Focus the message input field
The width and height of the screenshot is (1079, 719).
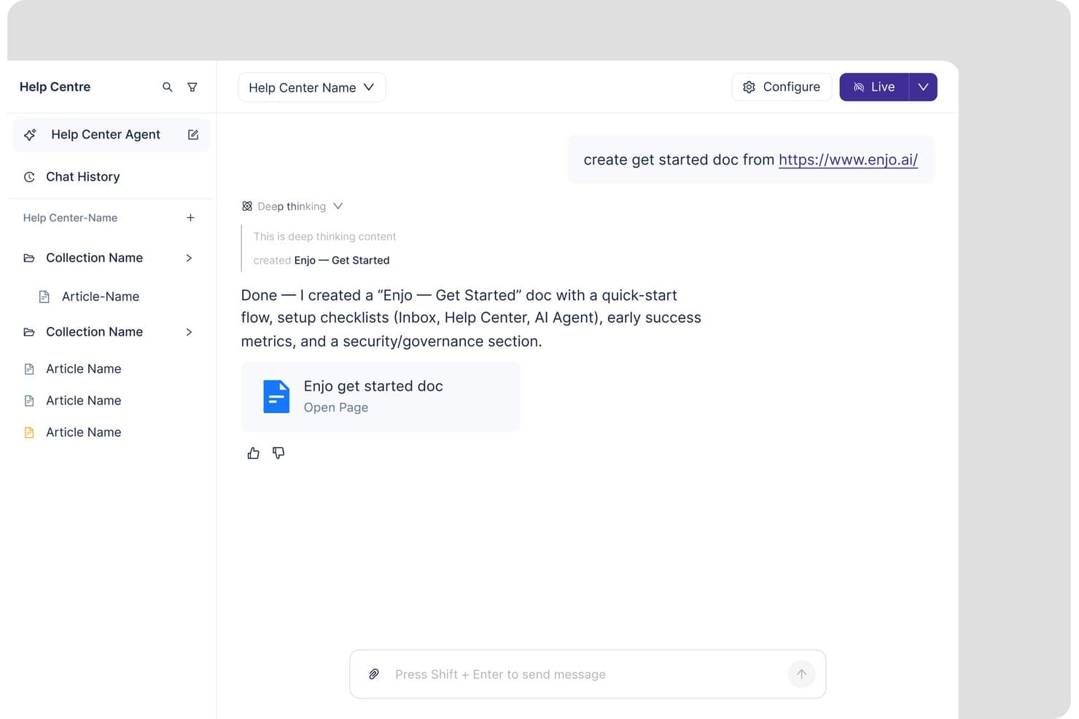[588, 675]
